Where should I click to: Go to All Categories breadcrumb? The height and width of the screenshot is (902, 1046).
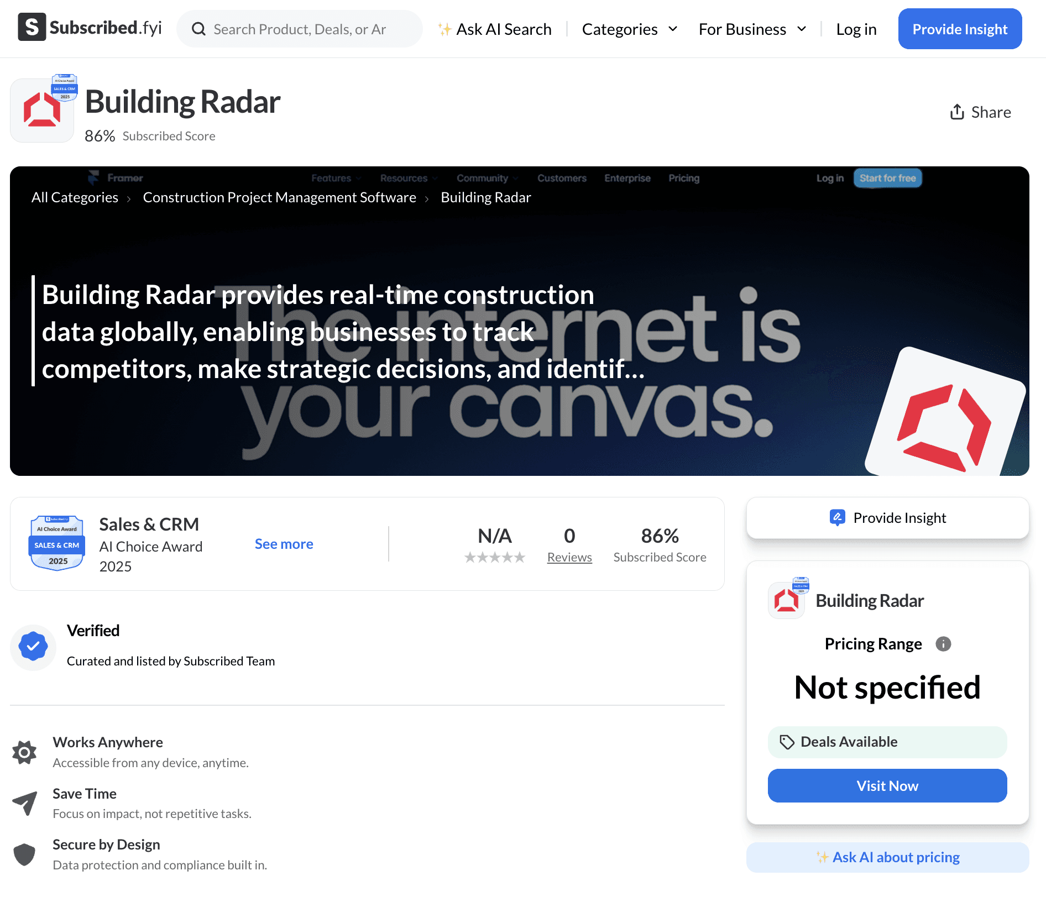point(75,198)
